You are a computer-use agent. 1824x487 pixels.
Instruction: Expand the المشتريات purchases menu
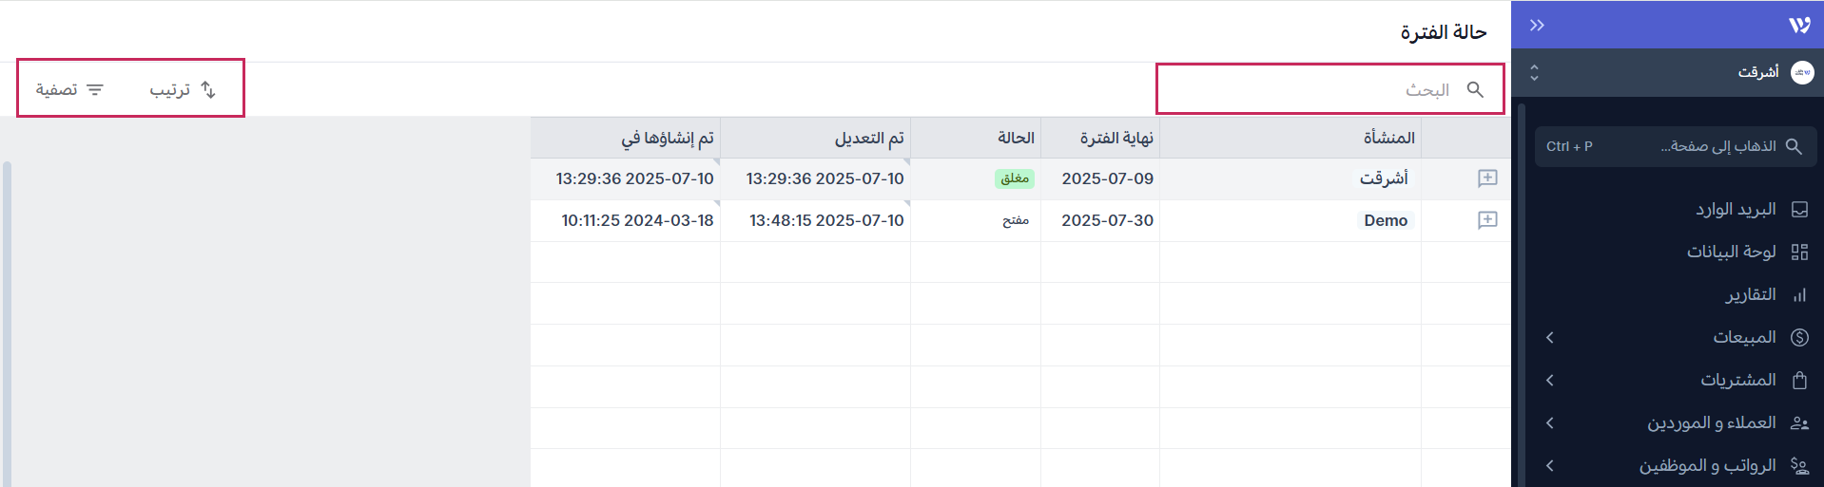[1550, 381]
